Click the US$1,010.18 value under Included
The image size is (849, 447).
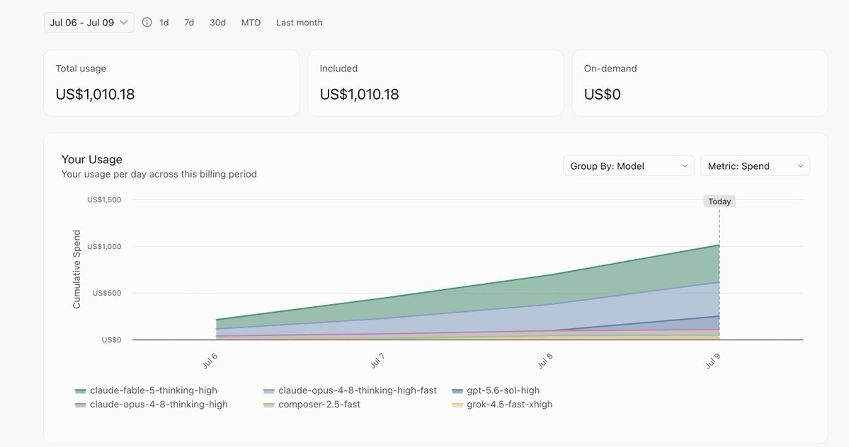(360, 94)
